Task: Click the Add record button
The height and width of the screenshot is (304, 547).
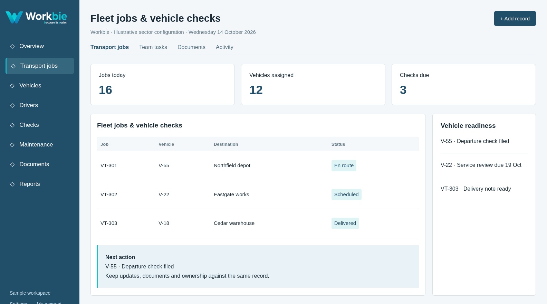Action: 515,19
